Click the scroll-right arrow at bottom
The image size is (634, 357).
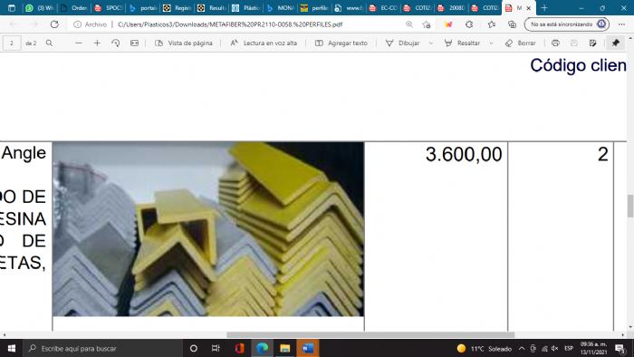click(623, 334)
